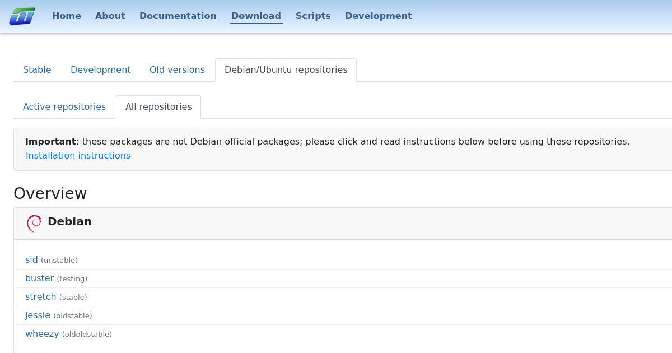Open the buster repository link
The image size is (672, 353).
39,278
